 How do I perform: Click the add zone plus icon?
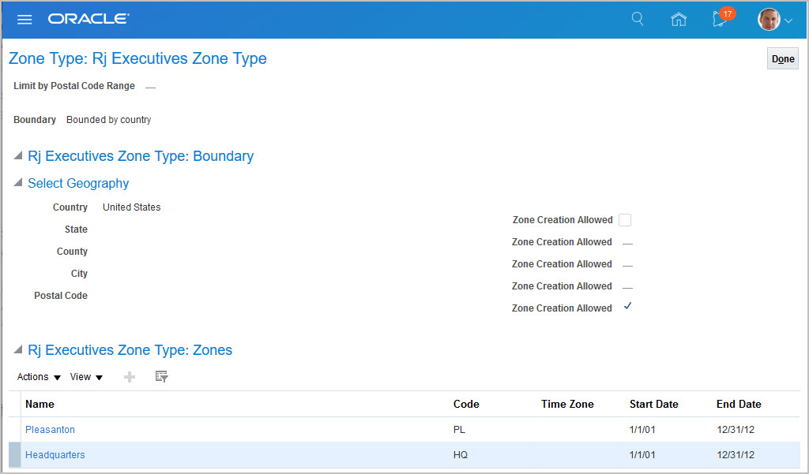pyautogui.click(x=130, y=377)
